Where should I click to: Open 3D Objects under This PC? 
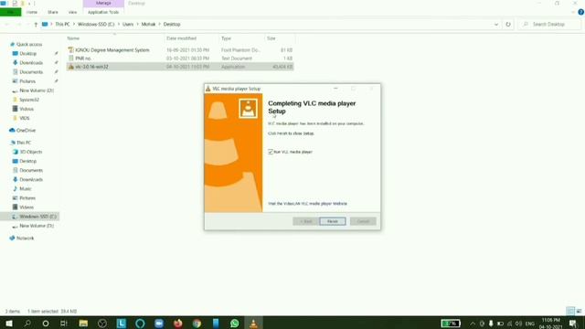(31, 153)
